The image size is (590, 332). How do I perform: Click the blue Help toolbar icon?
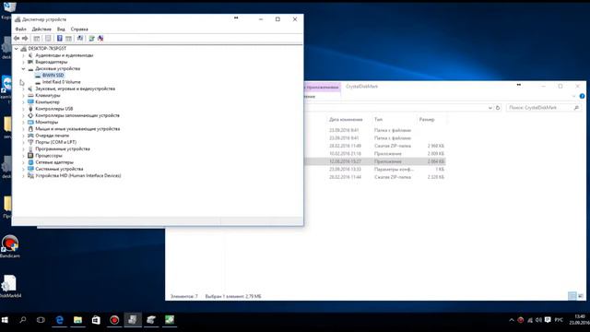pyautogui.click(x=59, y=39)
